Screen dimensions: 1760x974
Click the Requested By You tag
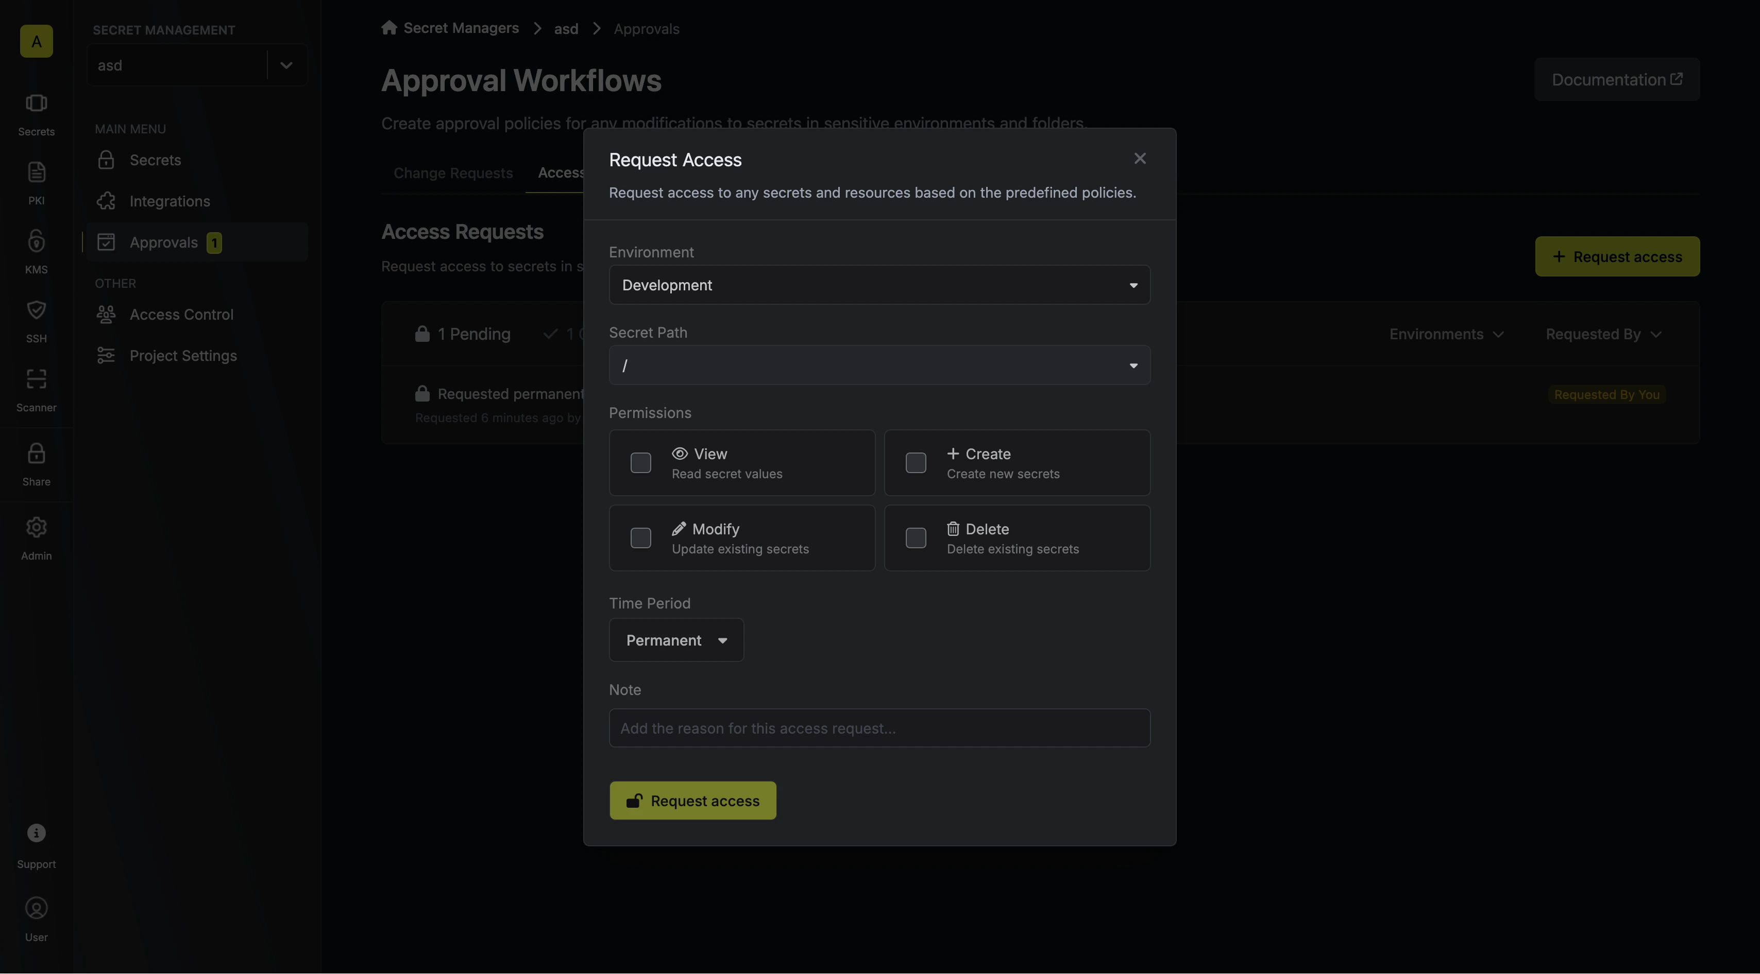[1606, 394]
